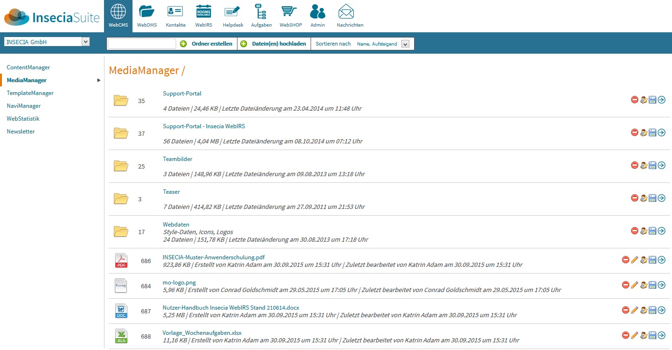Expand MediaManager submenu arrow in sidebar
The image size is (672, 350).
point(99,80)
